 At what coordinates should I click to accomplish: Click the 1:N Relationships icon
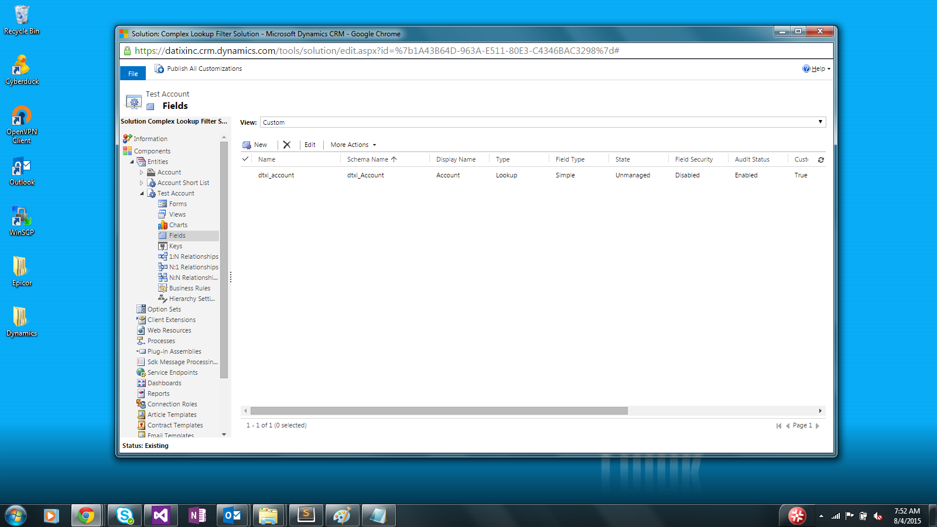(163, 256)
